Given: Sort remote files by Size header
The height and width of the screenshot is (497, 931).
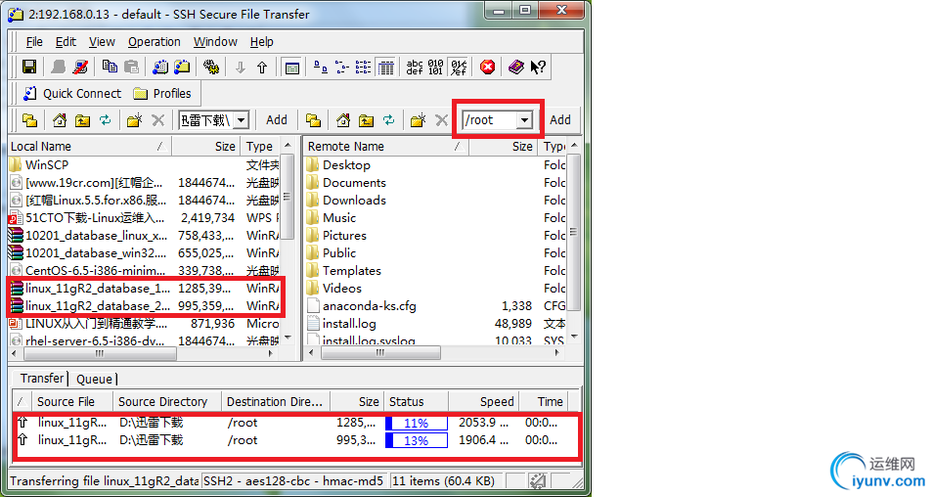Looking at the screenshot, I should tap(504, 147).
